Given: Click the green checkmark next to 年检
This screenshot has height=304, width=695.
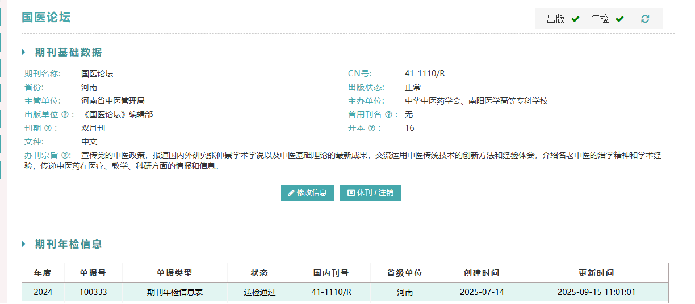Looking at the screenshot, I should click(619, 19).
